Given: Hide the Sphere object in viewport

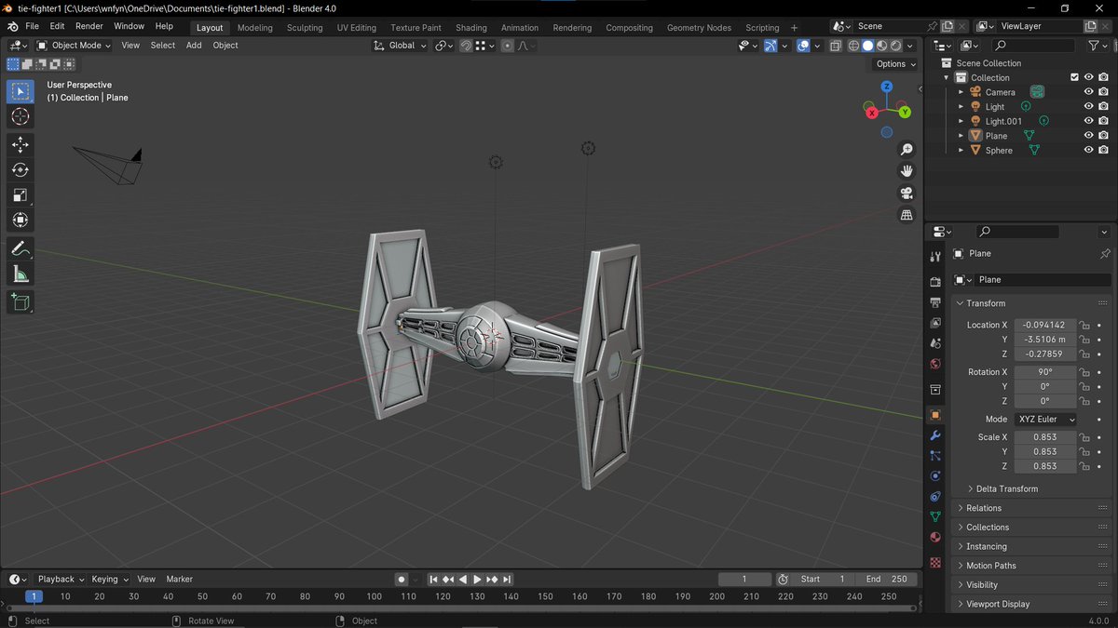Looking at the screenshot, I should tap(1088, 150).
